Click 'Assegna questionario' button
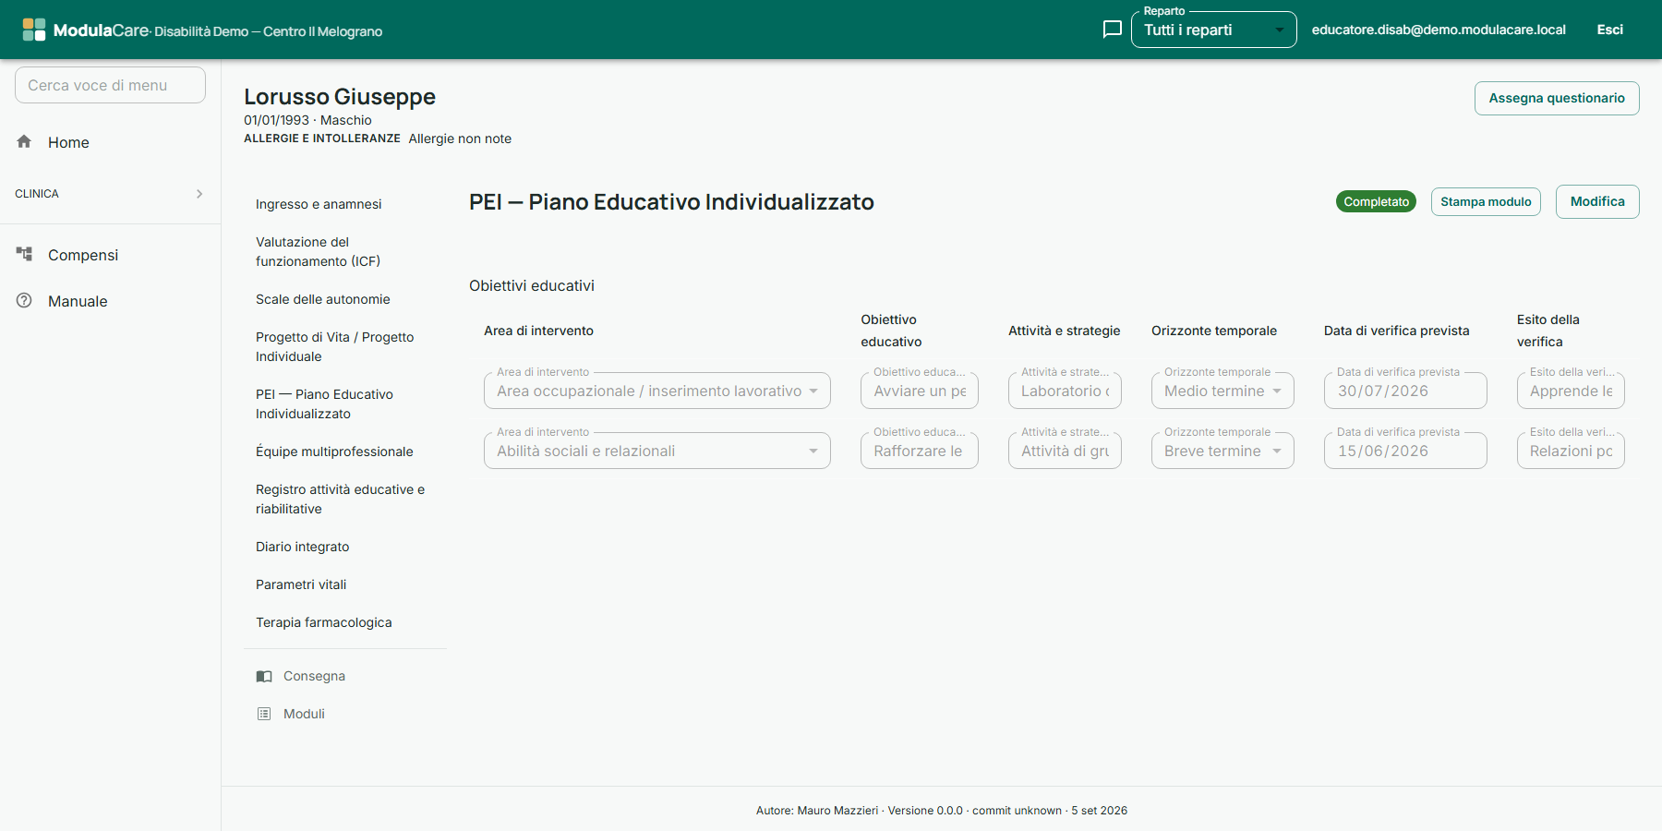The width and height of the screenshot is (1662, 831). [x=1557, y=98]
